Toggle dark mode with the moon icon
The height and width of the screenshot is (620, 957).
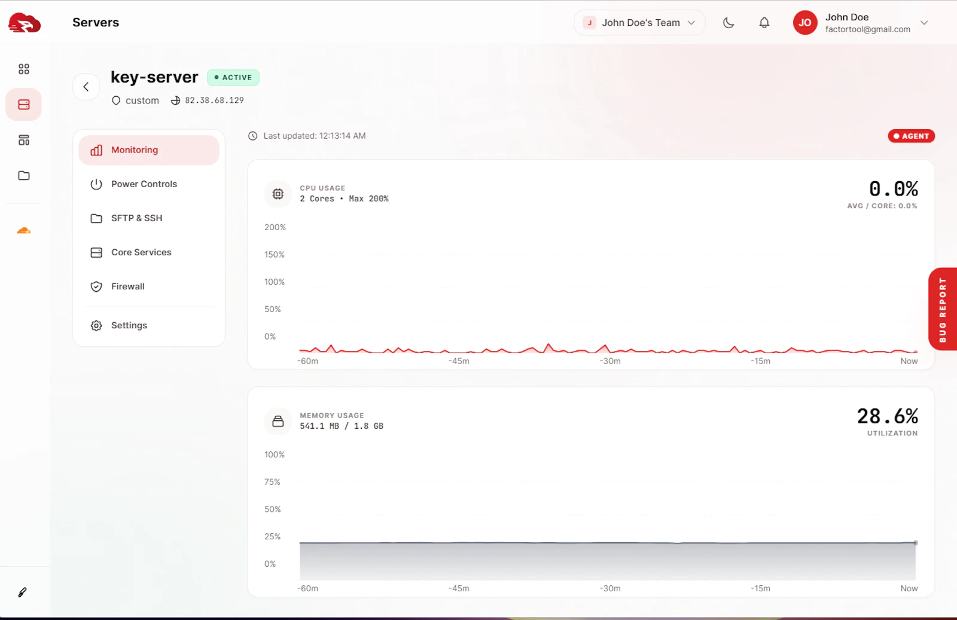coord(729,23)
